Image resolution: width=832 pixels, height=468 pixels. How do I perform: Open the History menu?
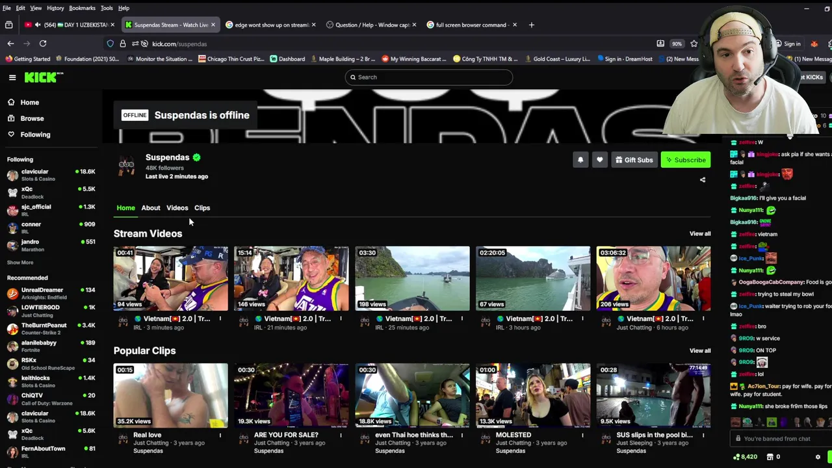pyautogui.click(x=55, y=8)
